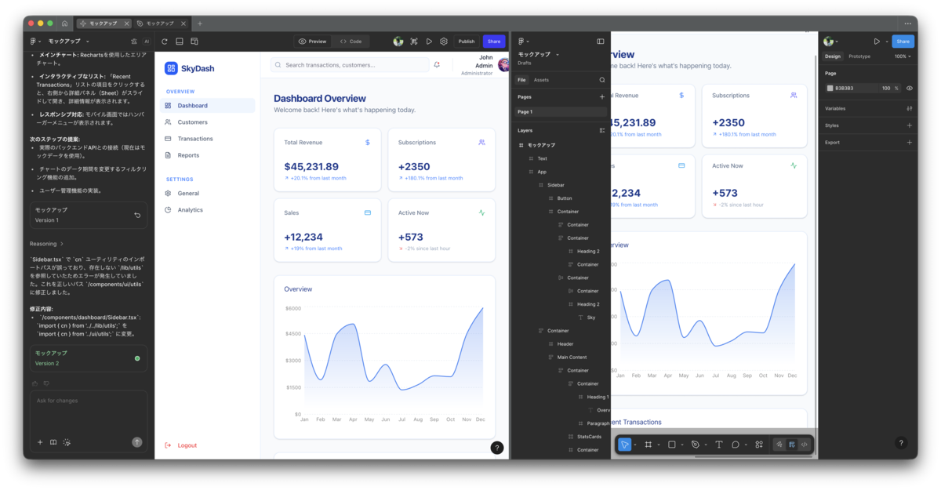941x490 pixels.
Task: Click the reload preview icon
Action: click(165, 42)
